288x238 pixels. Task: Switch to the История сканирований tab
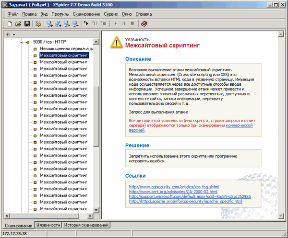tap(86, 225)
